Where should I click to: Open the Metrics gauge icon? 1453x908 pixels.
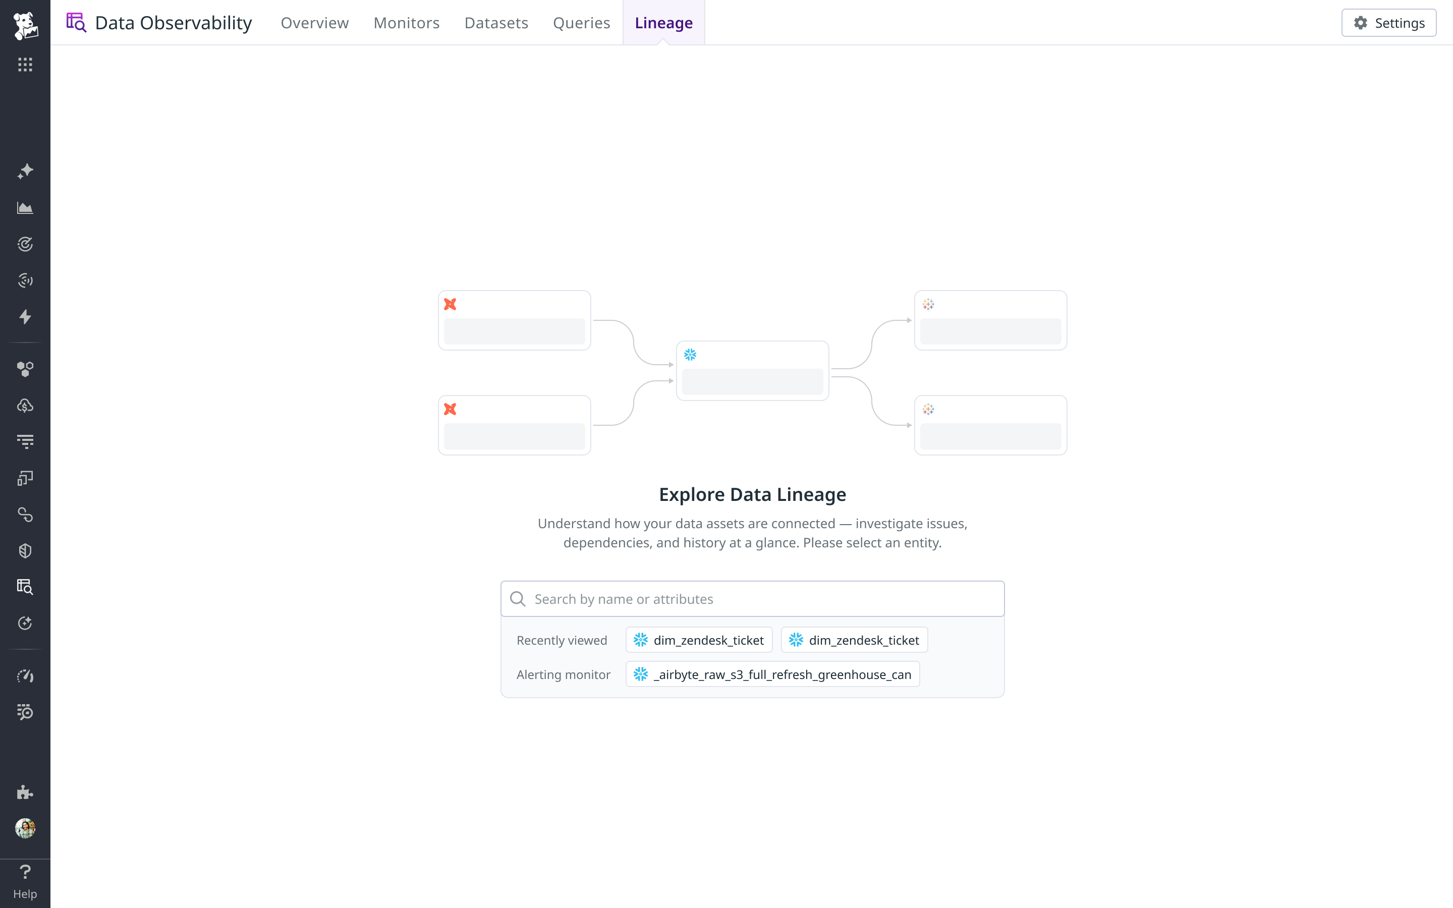tap(25, 675)
